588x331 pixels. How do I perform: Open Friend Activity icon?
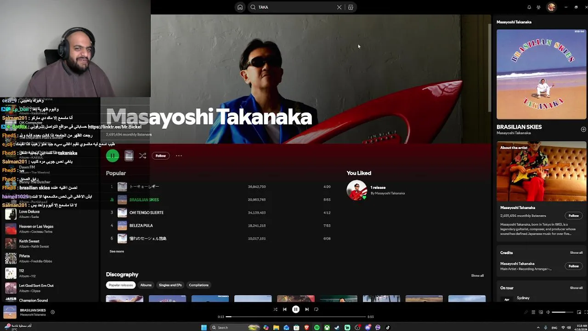[x=538, y=7]
